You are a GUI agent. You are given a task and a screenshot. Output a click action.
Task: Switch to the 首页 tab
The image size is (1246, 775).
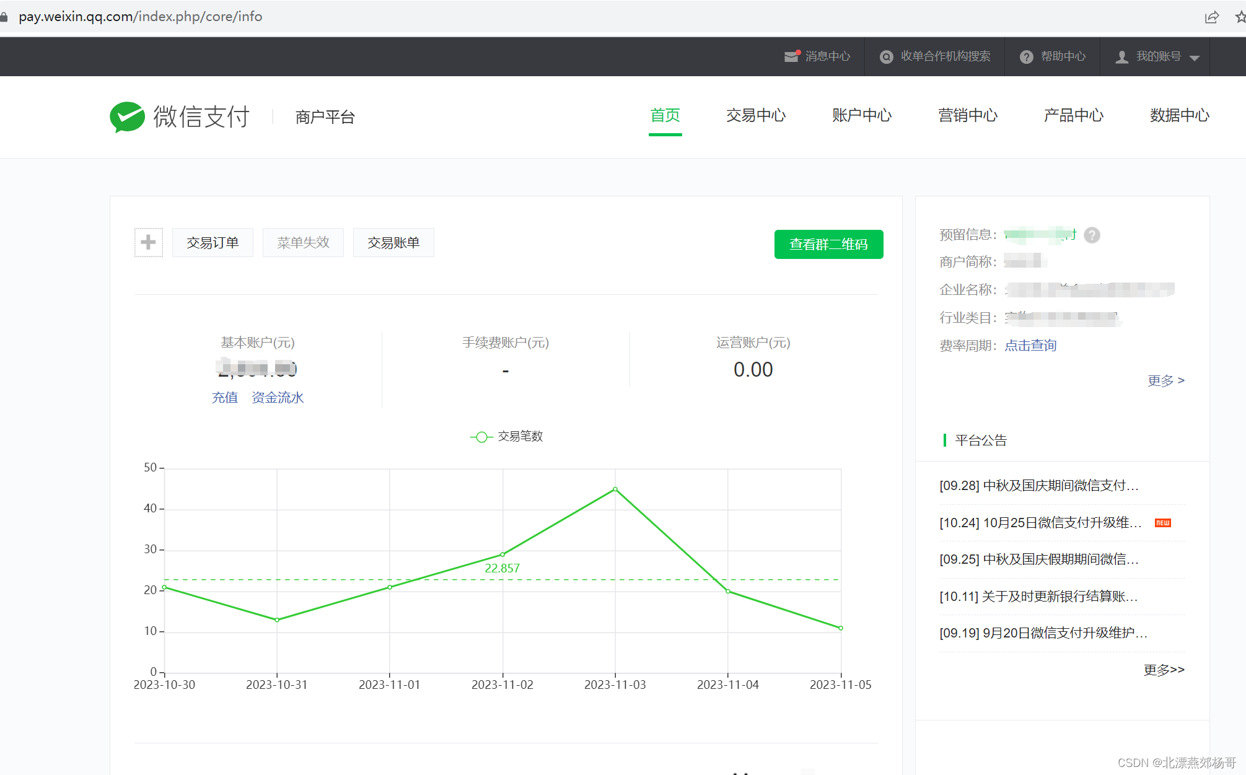[665, 115]
